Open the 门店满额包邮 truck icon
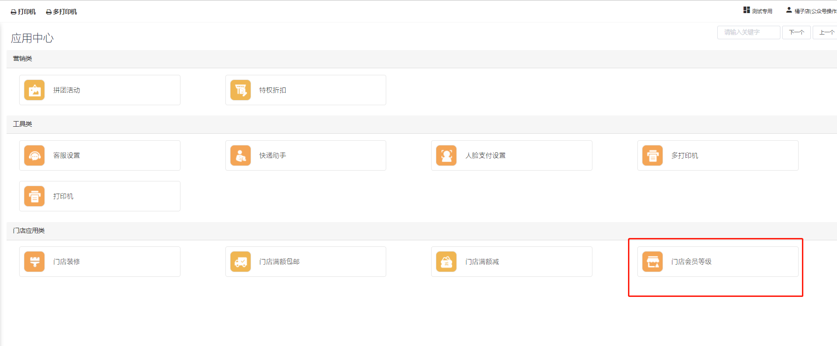Screen dimensions: 837x346 241,262
